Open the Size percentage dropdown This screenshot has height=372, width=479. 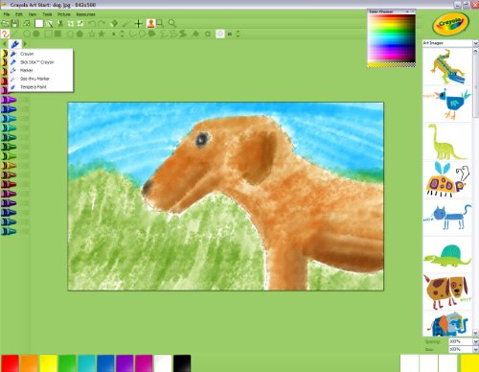tap(475, 349)
